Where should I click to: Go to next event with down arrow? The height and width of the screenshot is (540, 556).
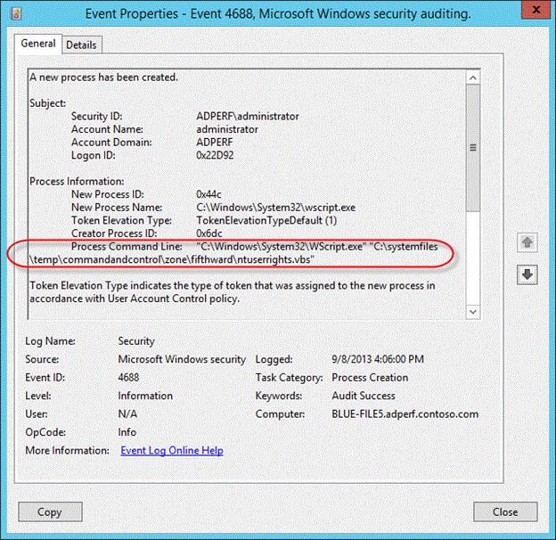point(527,274)
